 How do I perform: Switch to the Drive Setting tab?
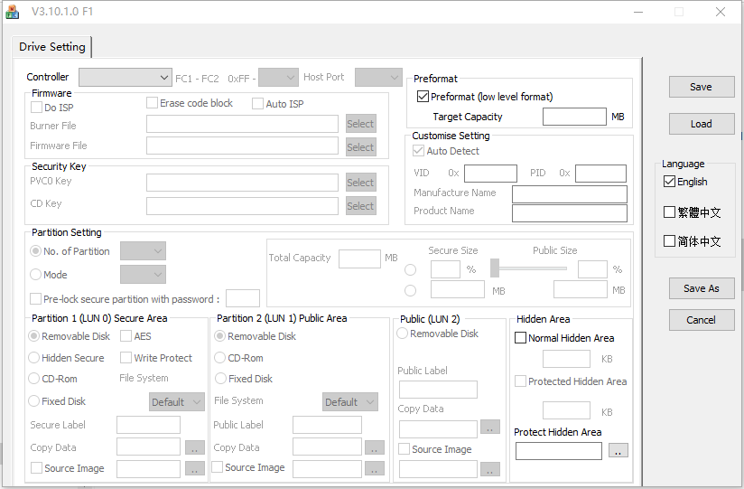tap(52, 47)
